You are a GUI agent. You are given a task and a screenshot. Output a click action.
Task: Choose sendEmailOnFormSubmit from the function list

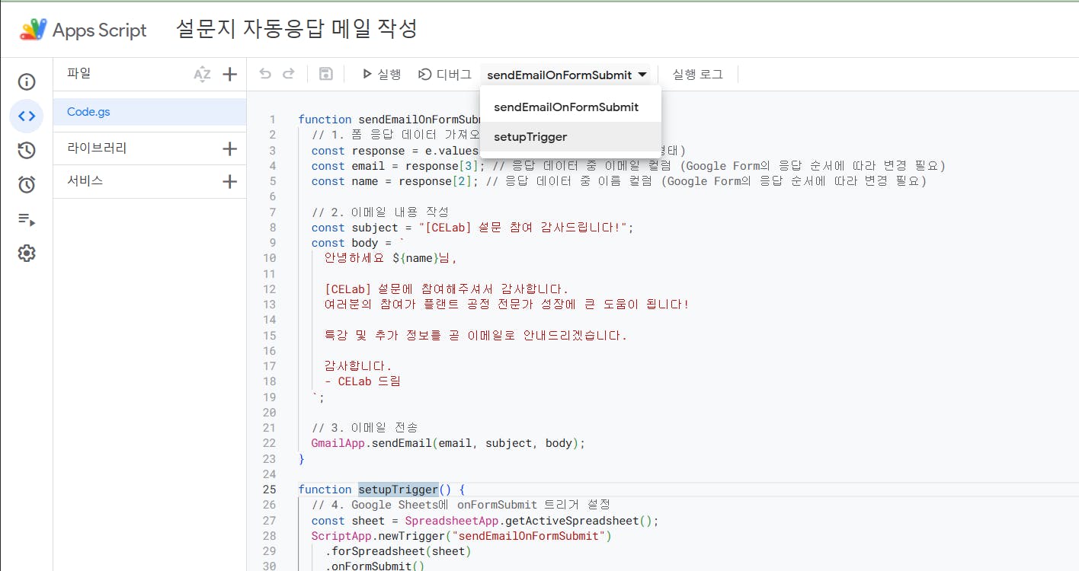pos(571,107)
